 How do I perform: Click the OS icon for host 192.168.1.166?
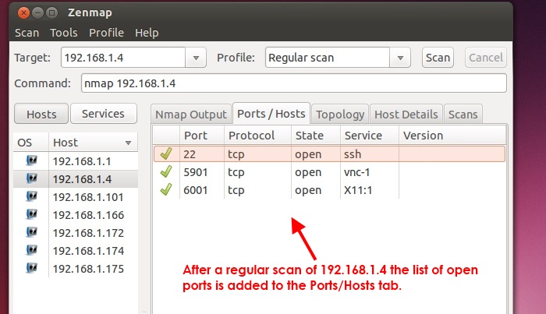(x=32, y=214)
